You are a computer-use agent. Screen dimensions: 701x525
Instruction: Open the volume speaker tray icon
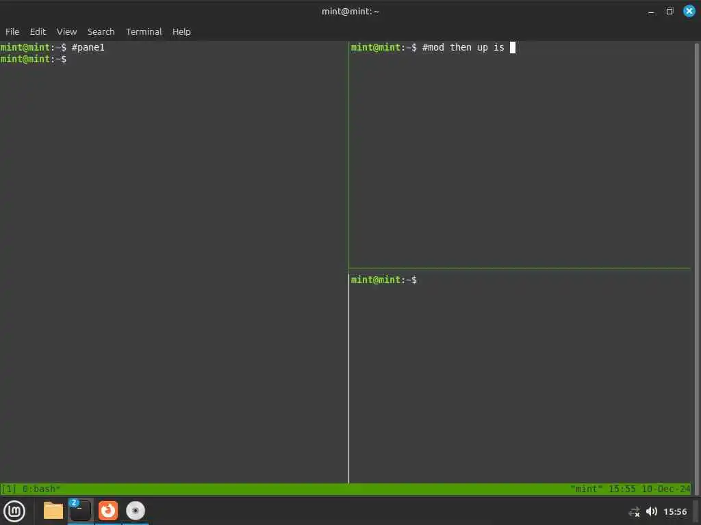pos(652,511)
